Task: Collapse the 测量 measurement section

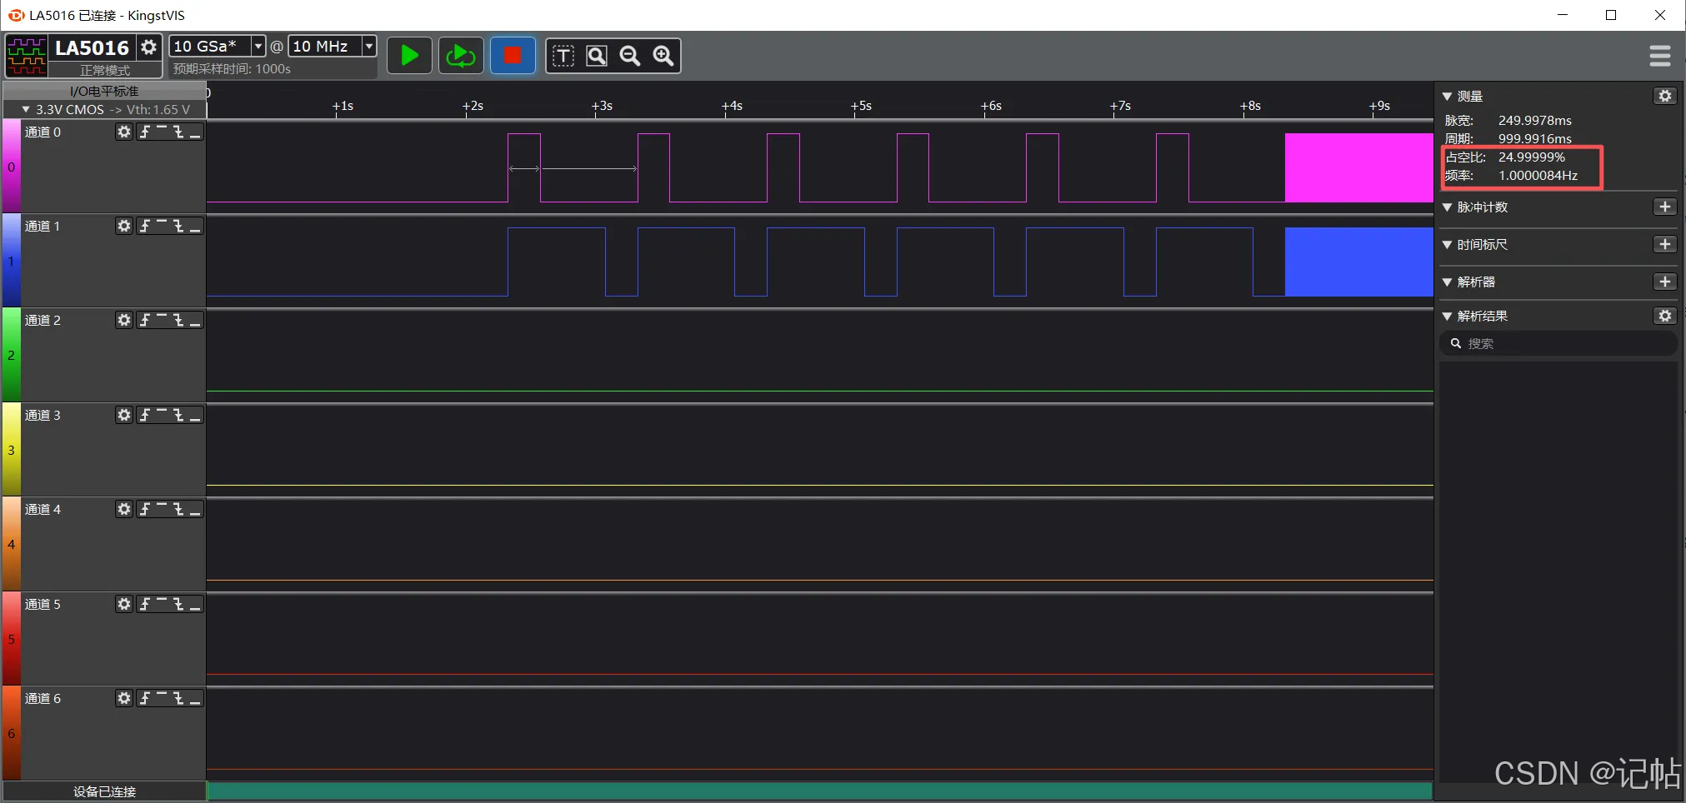Action: [1448, 97]
